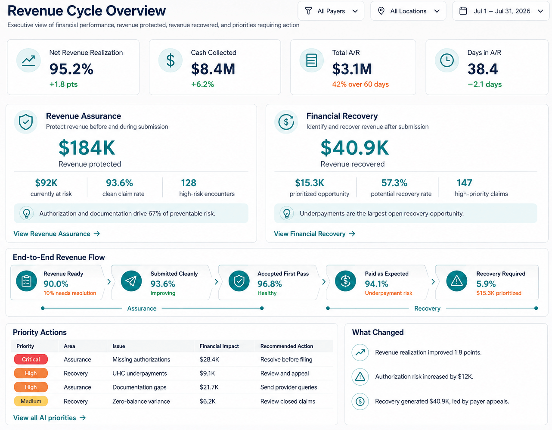Click the UHC underpayments issue
The image size is (552, 430).
(x=140, y=373)
